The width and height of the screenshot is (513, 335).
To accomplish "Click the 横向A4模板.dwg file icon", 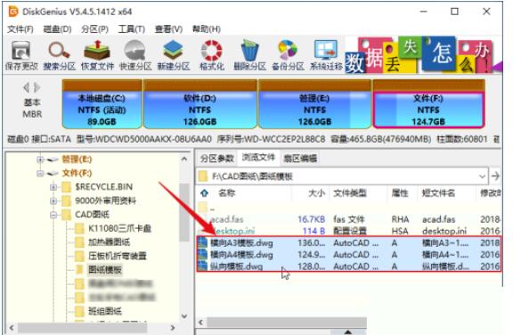I will pos(203,254).
